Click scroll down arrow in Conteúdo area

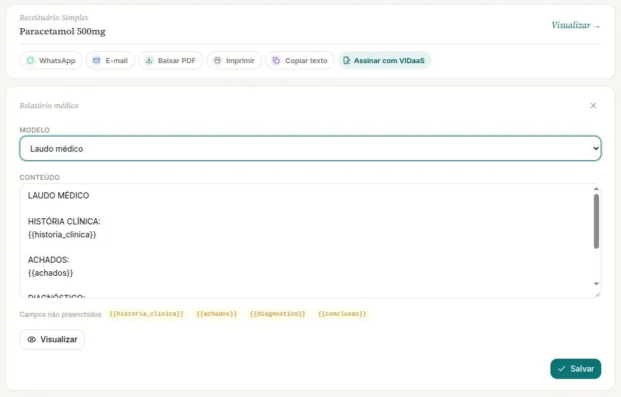[x=596, y=284]
